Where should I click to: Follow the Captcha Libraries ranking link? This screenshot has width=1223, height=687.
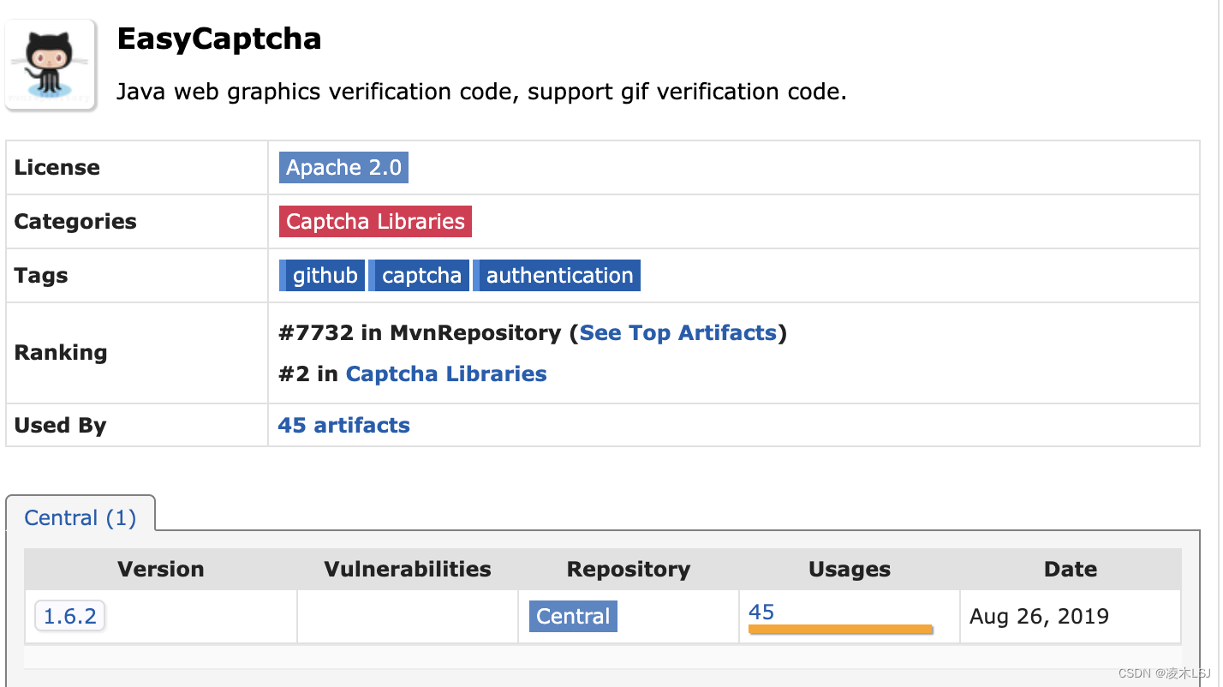[x=445, y=373]
